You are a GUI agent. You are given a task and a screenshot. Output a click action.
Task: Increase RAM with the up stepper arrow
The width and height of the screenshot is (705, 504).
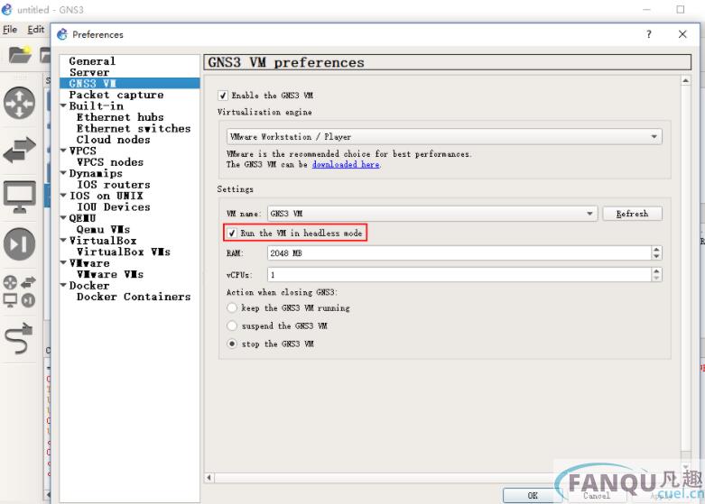[656, 250]
